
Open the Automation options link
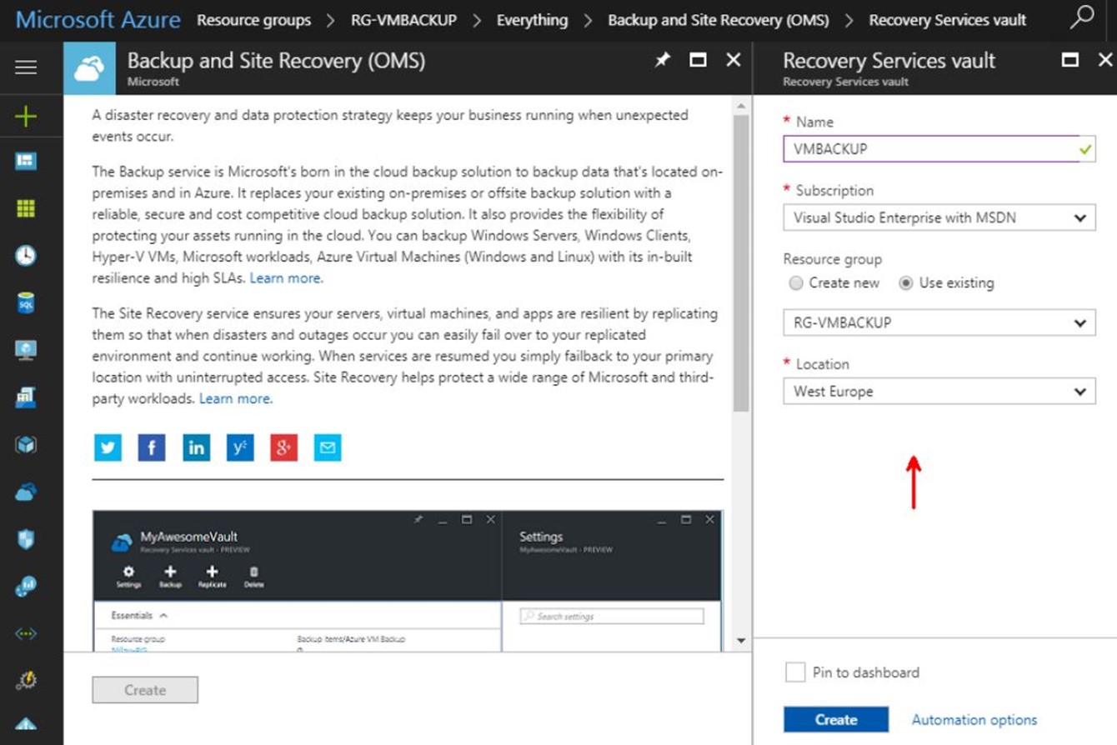coord(974,720)
